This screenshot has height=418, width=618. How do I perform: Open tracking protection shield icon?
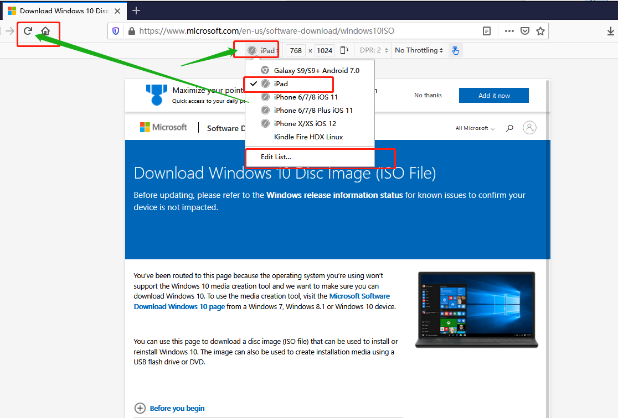pyautogui.click(x=116, y=31)
